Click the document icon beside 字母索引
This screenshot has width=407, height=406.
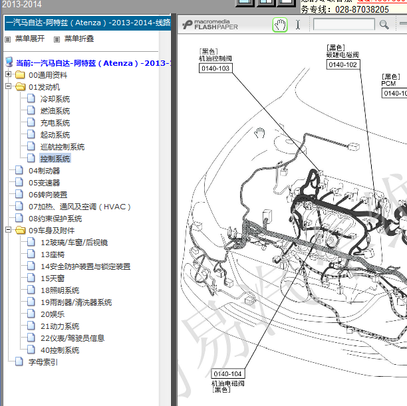pyautogui.click(x=19, y=361)
